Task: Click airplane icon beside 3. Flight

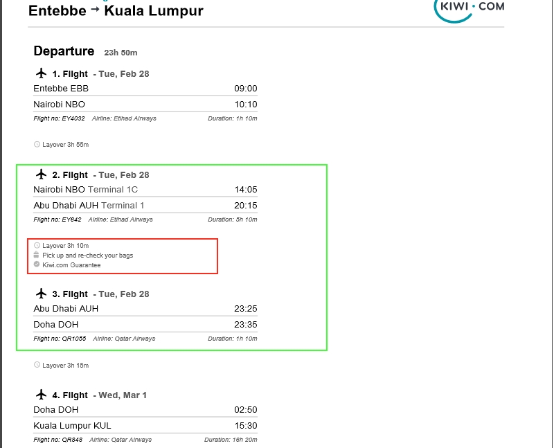Action: coord(42,294)
